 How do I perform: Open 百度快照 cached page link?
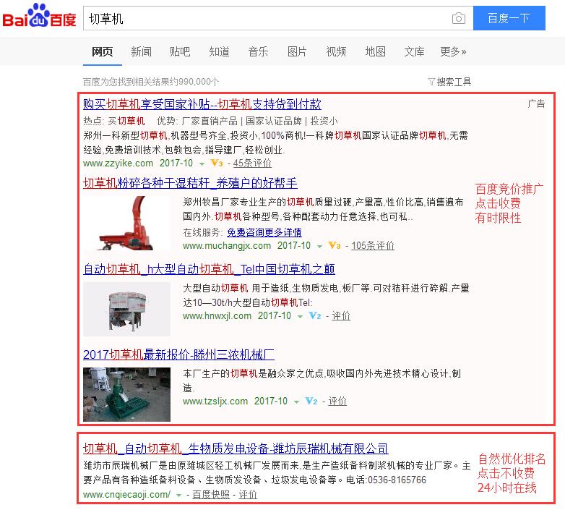click(211, 495)
